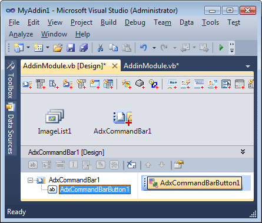Viewport: 262px width, 223px height.
Task: Click the add button 'ab' designer icon
Action: (x=33, y=165)
